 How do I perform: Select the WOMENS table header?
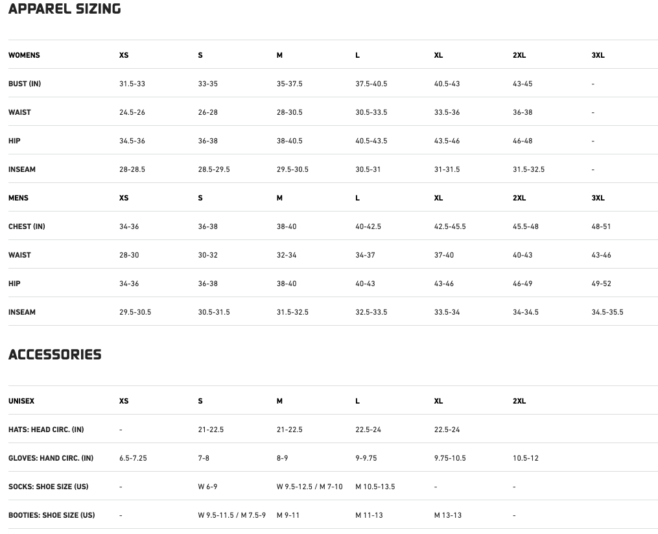(24, 55)
